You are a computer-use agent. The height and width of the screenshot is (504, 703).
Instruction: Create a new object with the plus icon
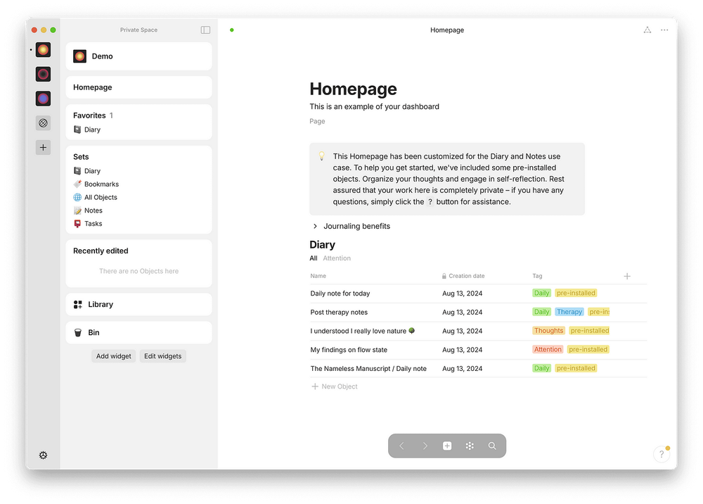[x=447, y=446]
